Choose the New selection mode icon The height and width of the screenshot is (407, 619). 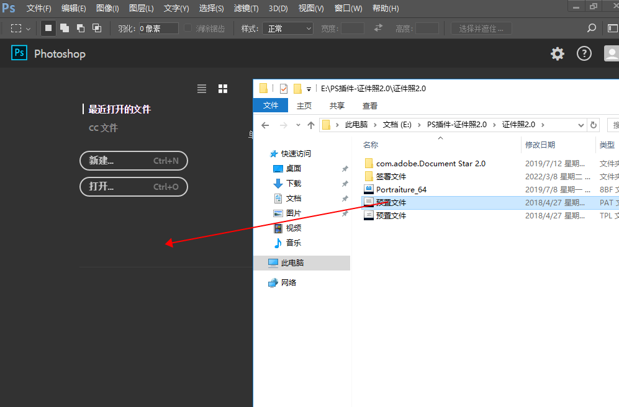point(48,29)
